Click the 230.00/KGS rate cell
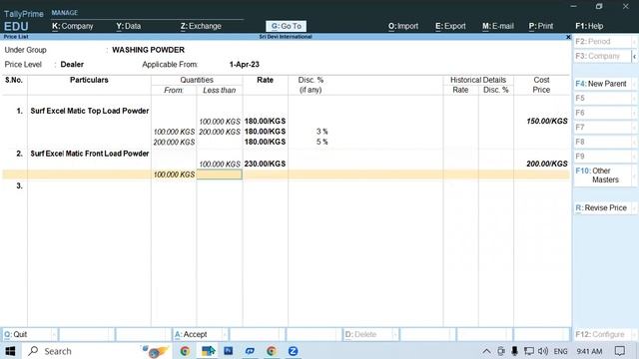 click(x=265, y=164)
